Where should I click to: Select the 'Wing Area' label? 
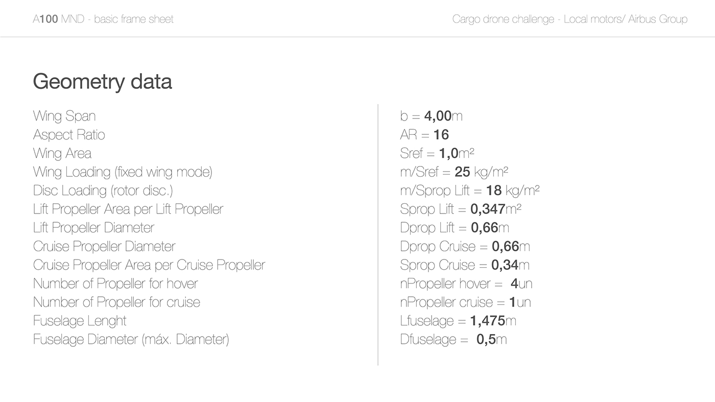(62, 153)
